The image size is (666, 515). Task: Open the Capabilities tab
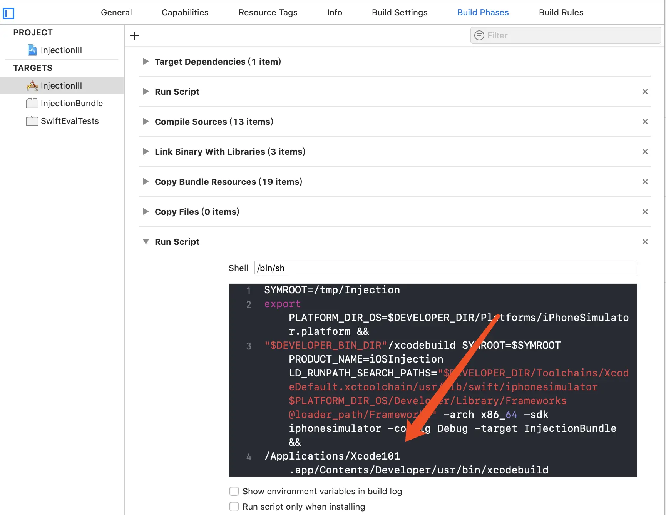(185, 12)
